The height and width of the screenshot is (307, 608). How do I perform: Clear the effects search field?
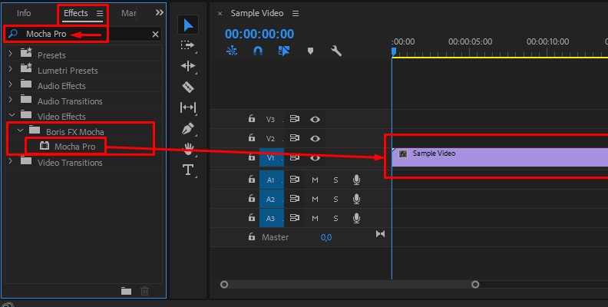[156, 34]
